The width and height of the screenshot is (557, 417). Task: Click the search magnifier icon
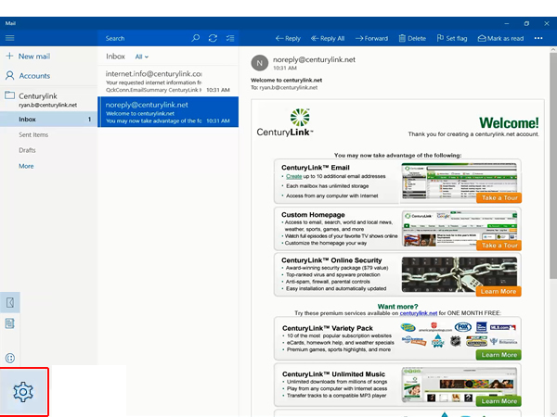tap(195, 38)
